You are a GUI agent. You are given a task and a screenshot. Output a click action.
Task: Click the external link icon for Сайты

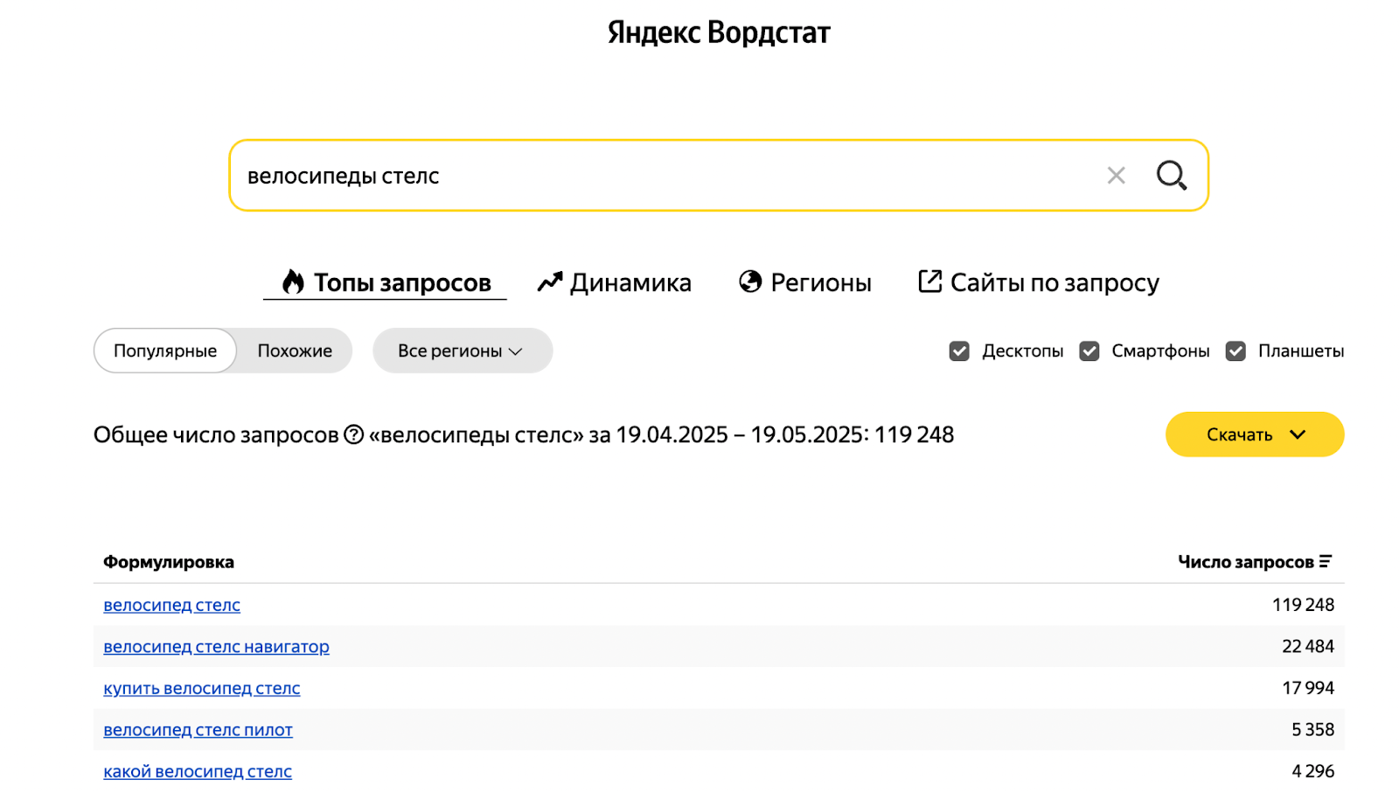(x=929, y=281)
